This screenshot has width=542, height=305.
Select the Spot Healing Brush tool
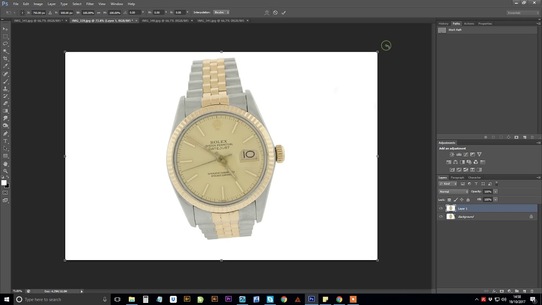point(6,74)
